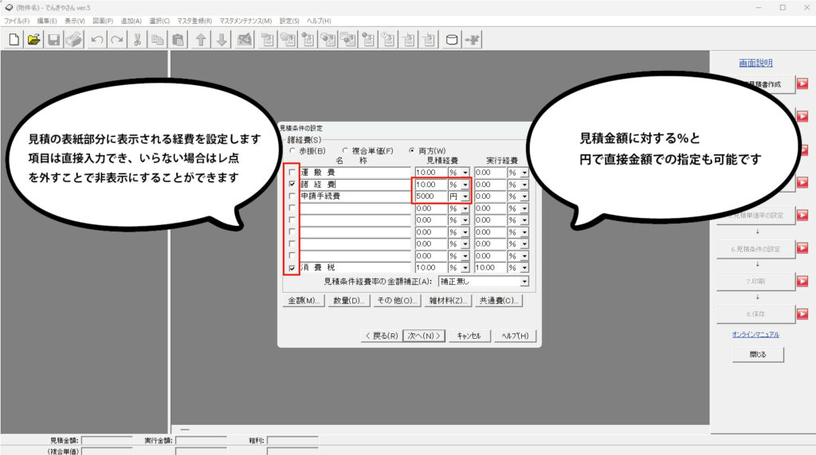The height and width of the screenshot is (455, 816).
Task: Open the マスタ登録(R) menu
Action: (194, 21)
